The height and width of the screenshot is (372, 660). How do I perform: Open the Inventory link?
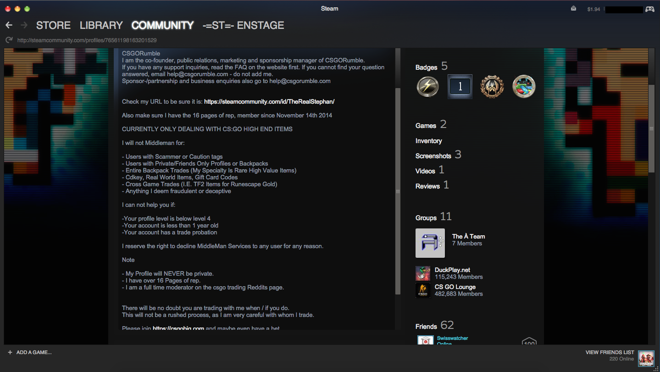click(x=428, y=141)
